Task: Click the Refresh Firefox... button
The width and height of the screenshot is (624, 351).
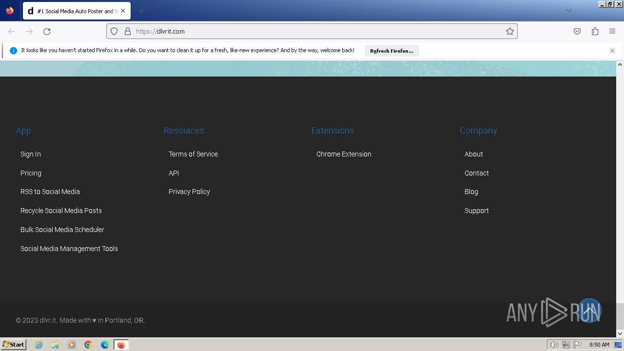Action: click(391, 51)
